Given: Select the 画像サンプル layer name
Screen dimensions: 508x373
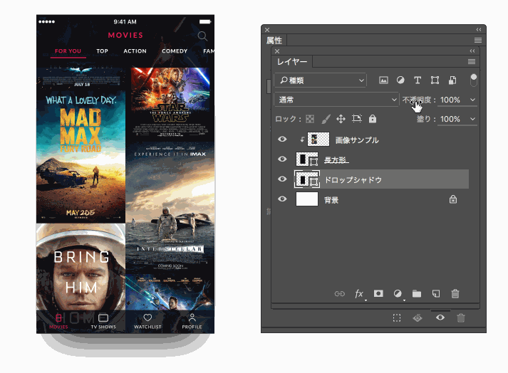Looking at the screenshot, I should click(357, 140).
